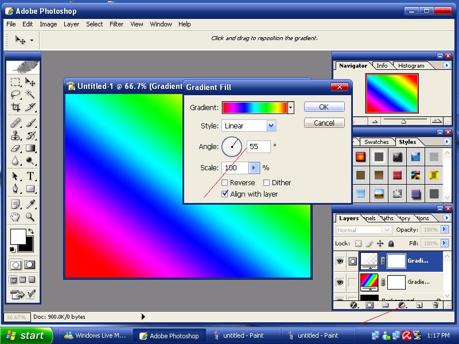Open the gradient picker dropdown arrow
459x344 pixels.
click(x=291, y=107)
